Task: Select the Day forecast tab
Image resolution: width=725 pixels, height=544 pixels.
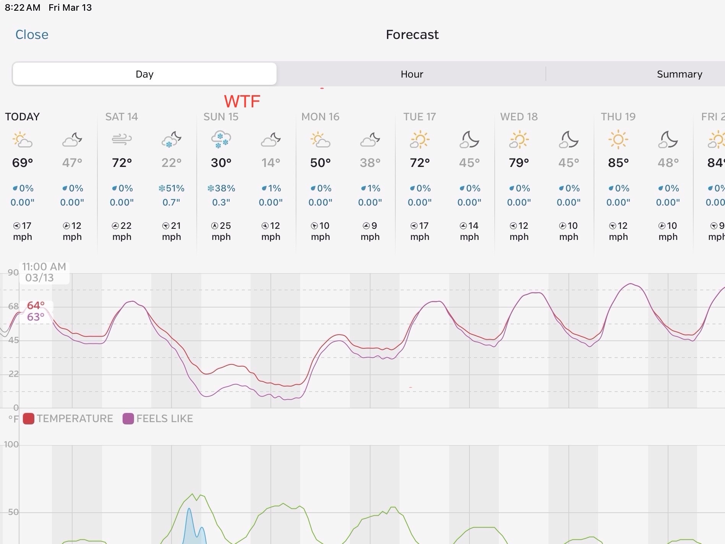Action: tap(144, 74)
